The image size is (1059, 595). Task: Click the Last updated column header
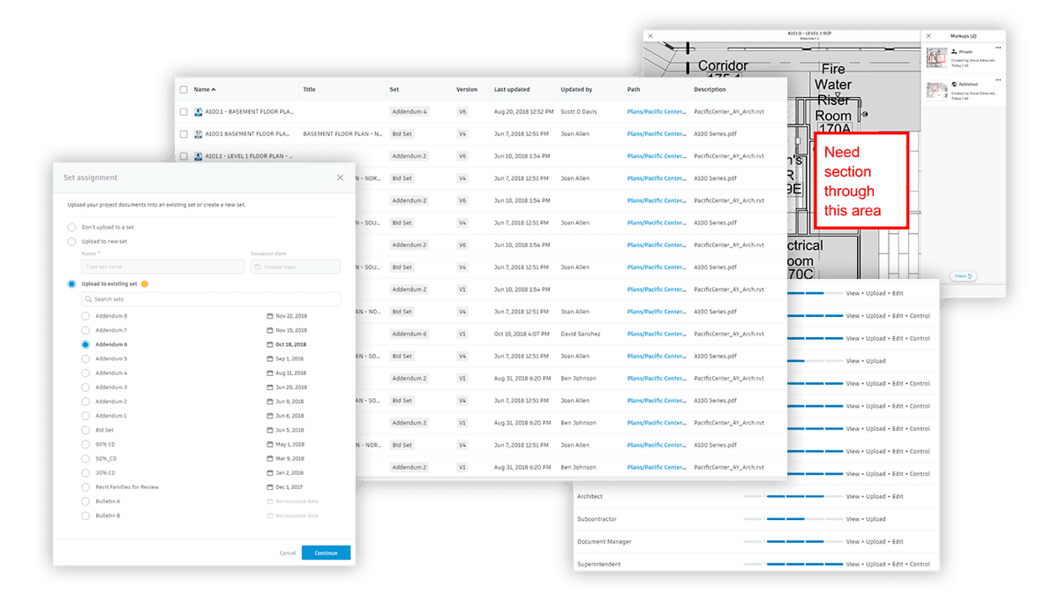coord(512,90)
